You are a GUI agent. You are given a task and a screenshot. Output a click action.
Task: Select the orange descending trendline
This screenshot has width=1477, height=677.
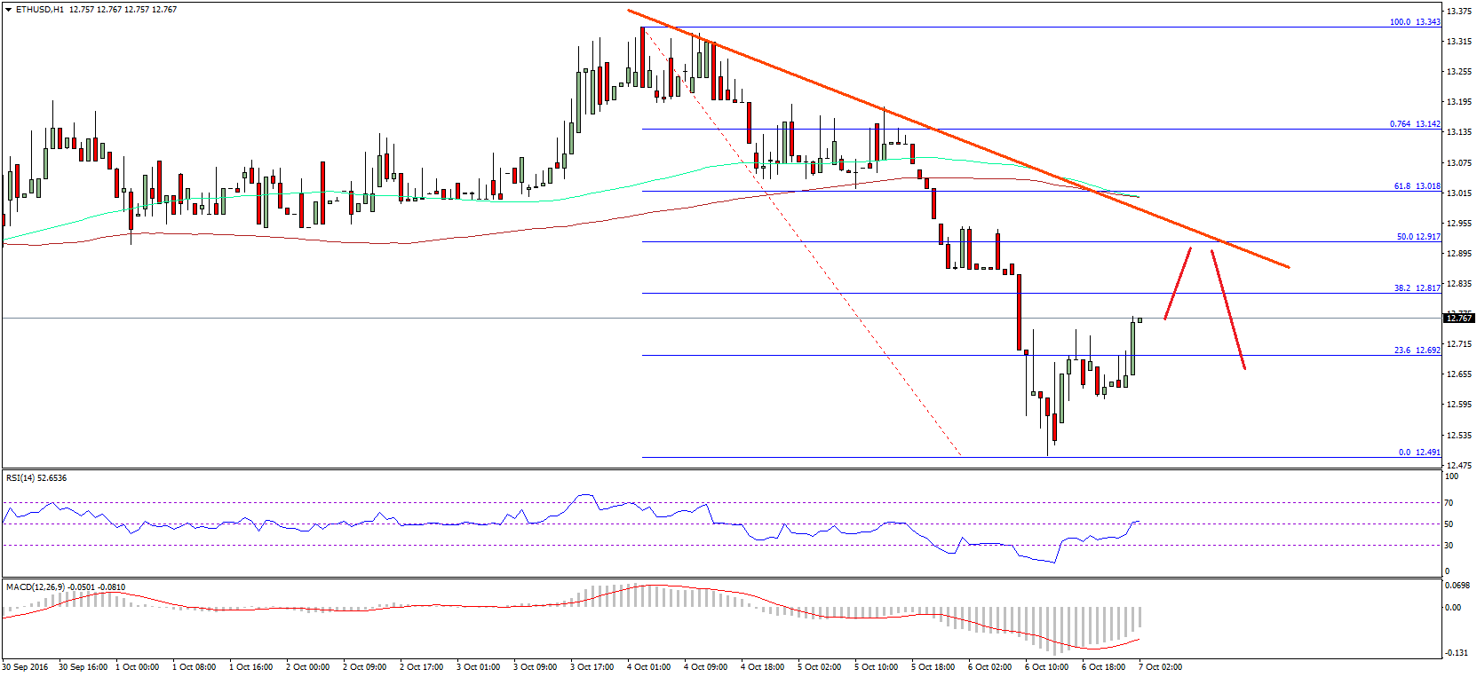pyautogui.click(x=957, y=138)
